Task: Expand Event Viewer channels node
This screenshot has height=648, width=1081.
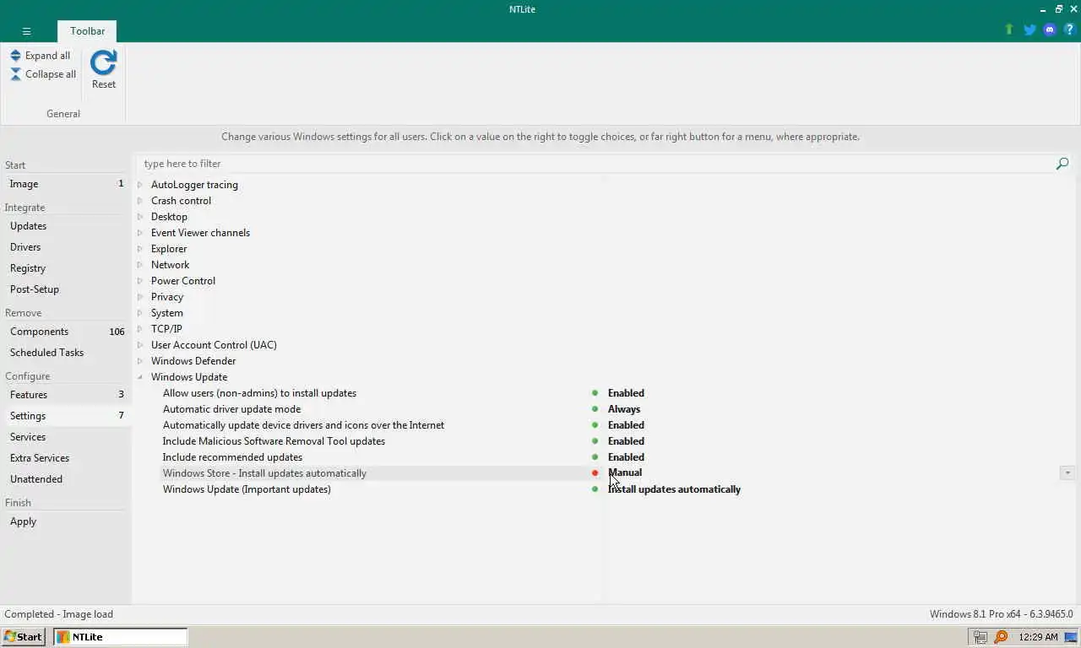Action: 140,233
